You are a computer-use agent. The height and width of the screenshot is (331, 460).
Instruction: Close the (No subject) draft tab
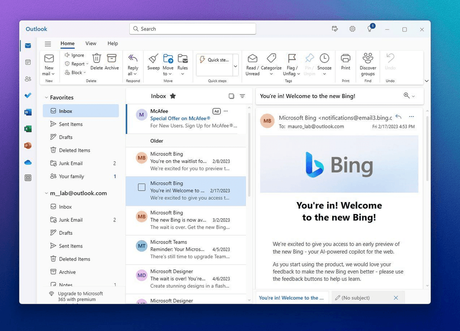(x=396, y=298)
